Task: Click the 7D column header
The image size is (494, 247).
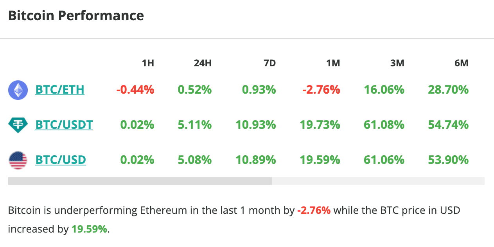Action: click(x=269, y=63)
